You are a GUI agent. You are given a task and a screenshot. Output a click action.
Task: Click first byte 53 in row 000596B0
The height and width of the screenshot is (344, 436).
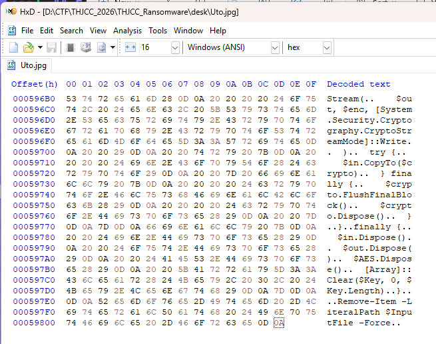tap(71, 99)
